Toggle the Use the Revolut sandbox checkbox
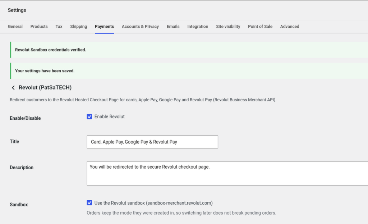368x224 pixels. (89, 203)
